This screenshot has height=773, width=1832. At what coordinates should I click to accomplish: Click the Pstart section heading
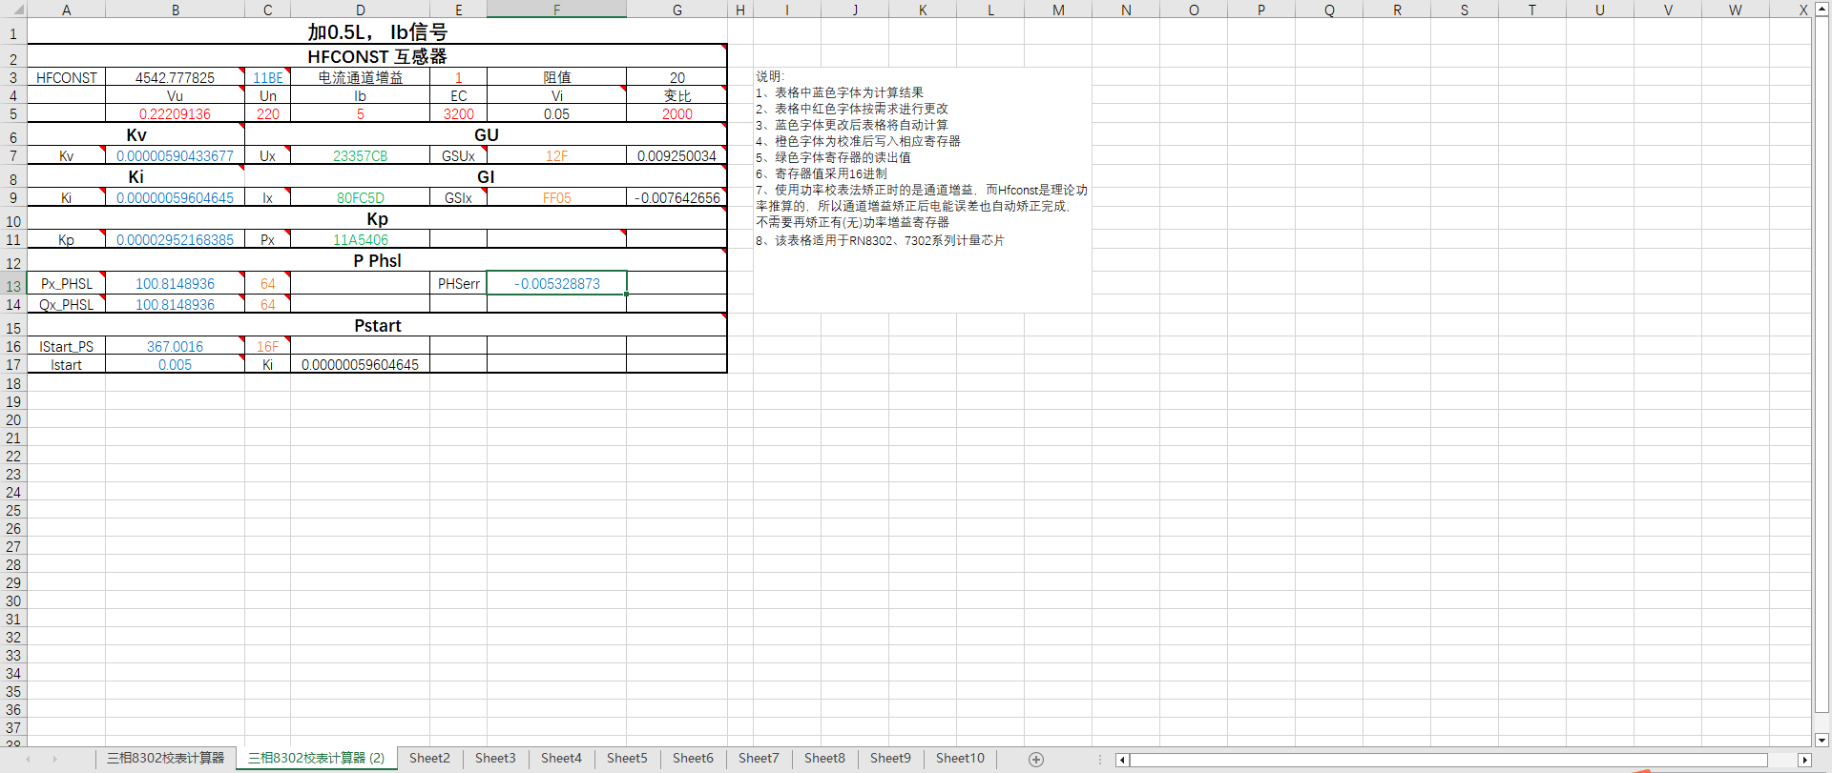coord(377,325)
